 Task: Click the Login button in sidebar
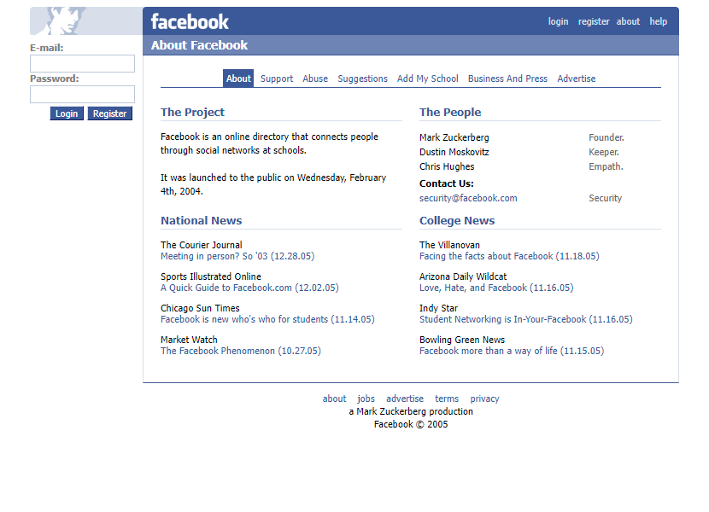[x=67, y=113]
